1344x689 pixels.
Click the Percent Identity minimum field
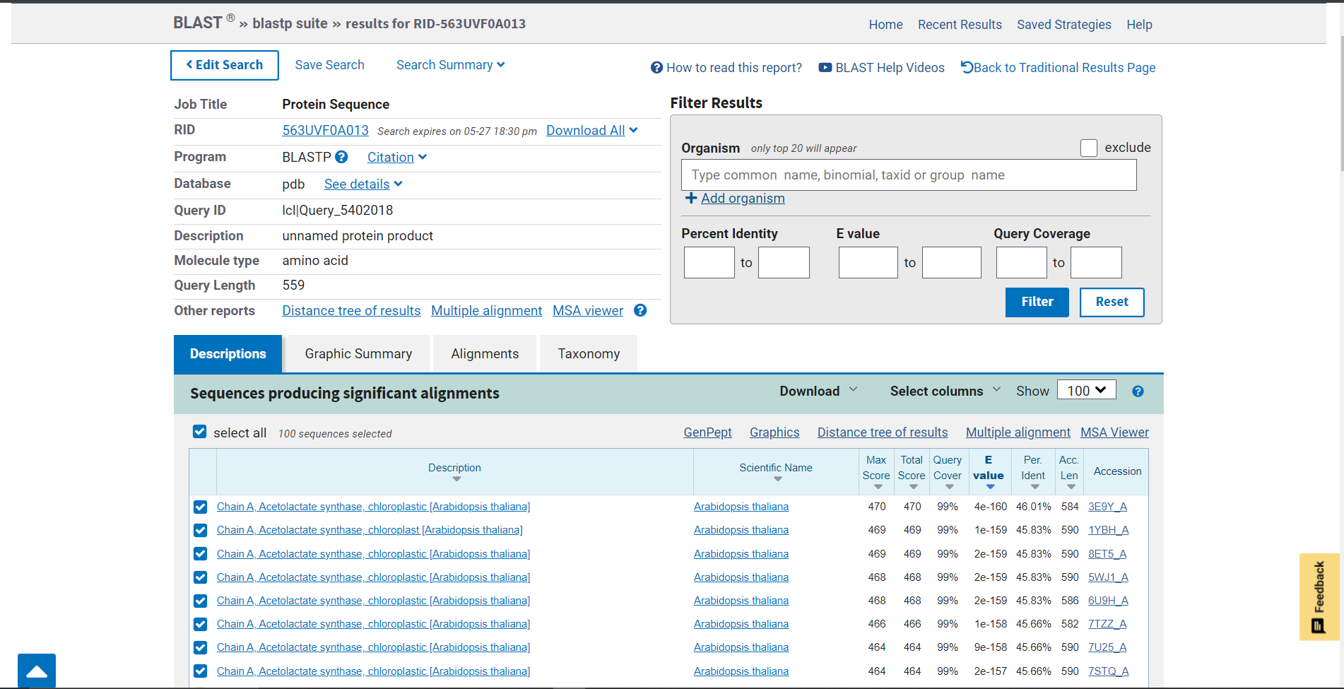tap(709, 262)
